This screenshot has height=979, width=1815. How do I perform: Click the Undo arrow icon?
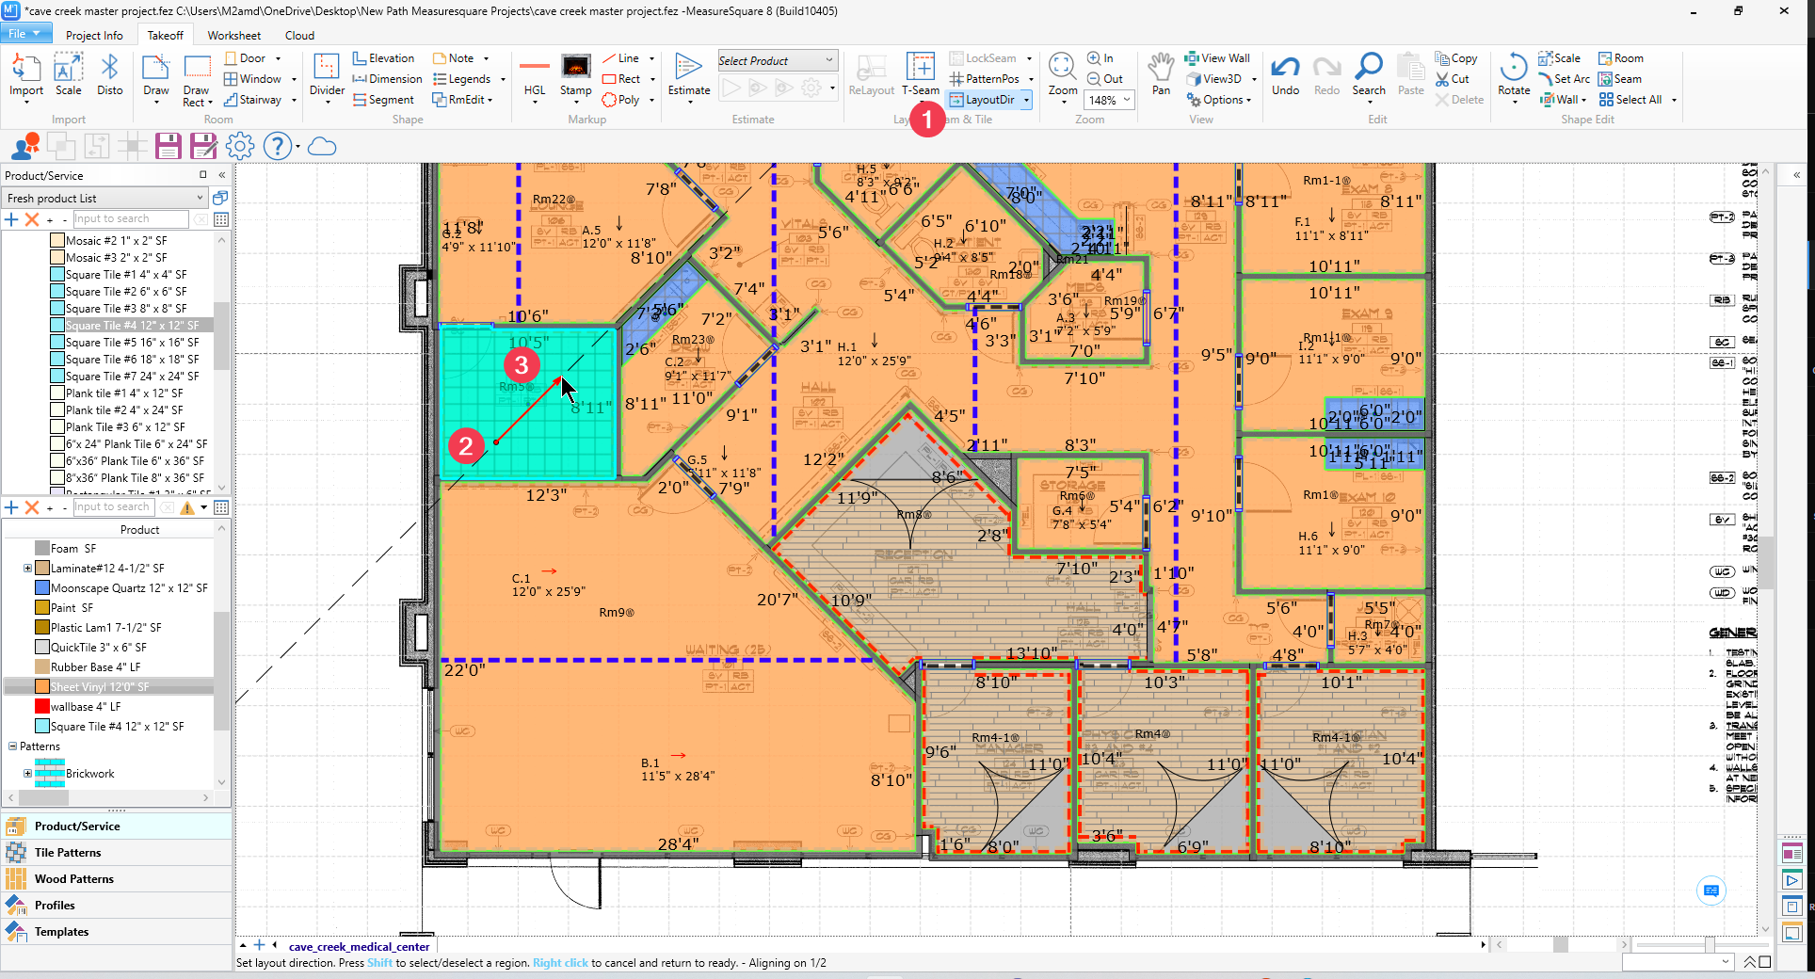(1285, 68)
